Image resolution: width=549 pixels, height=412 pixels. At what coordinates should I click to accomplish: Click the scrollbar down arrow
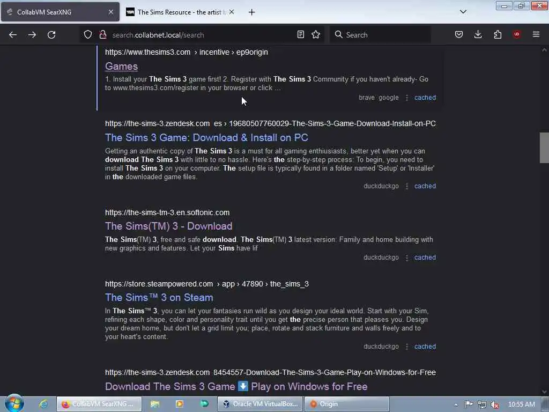[544, 392]
